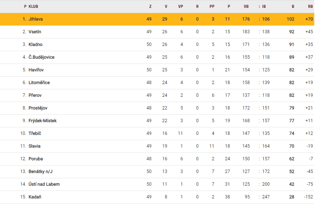Open the Poruba club row
315x204 pixels.
[35, 159]
